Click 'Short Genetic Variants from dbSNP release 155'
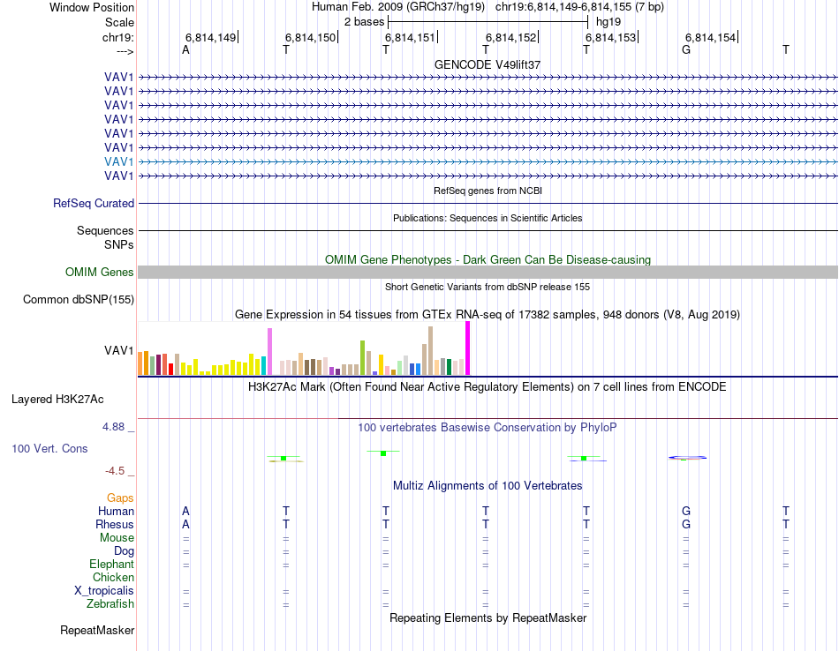This screenshot has height=651, width=839. coord(488,287)
